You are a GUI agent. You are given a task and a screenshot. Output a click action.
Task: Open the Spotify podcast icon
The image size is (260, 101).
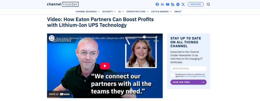(x=178, y=5)
